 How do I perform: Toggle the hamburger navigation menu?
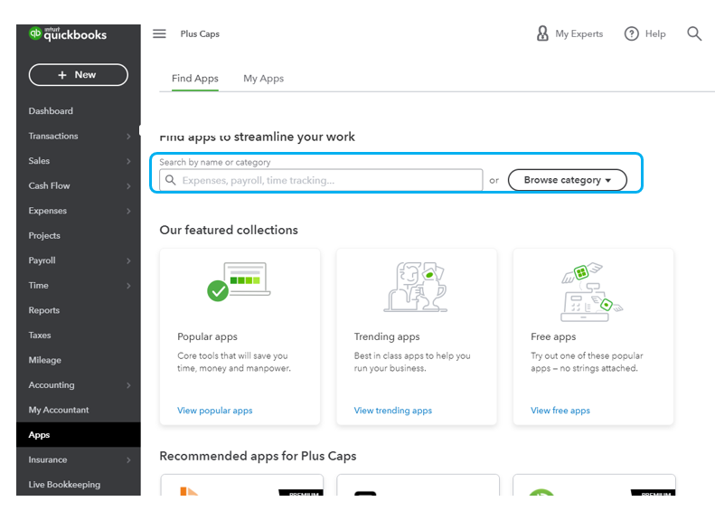point(159,33)
